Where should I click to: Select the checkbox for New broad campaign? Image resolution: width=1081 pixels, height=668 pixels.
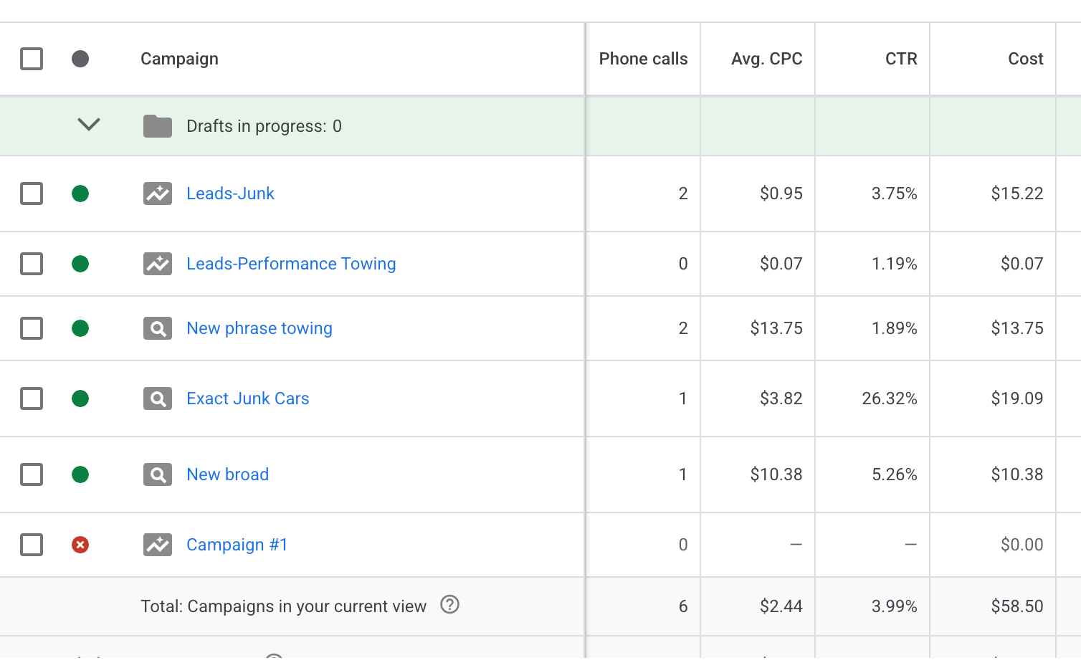pyautogui.click(x=32, y=474)
